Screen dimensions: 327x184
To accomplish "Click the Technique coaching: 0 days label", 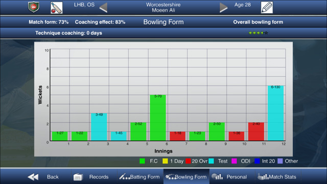I will [68, 33].
